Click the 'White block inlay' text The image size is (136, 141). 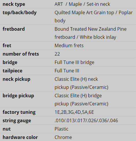[x=98, y=37]
